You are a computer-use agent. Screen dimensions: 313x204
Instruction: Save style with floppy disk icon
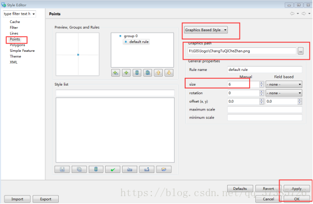click(x=62, y=170)
